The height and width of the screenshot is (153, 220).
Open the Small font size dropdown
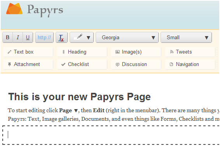pos(186,37)
